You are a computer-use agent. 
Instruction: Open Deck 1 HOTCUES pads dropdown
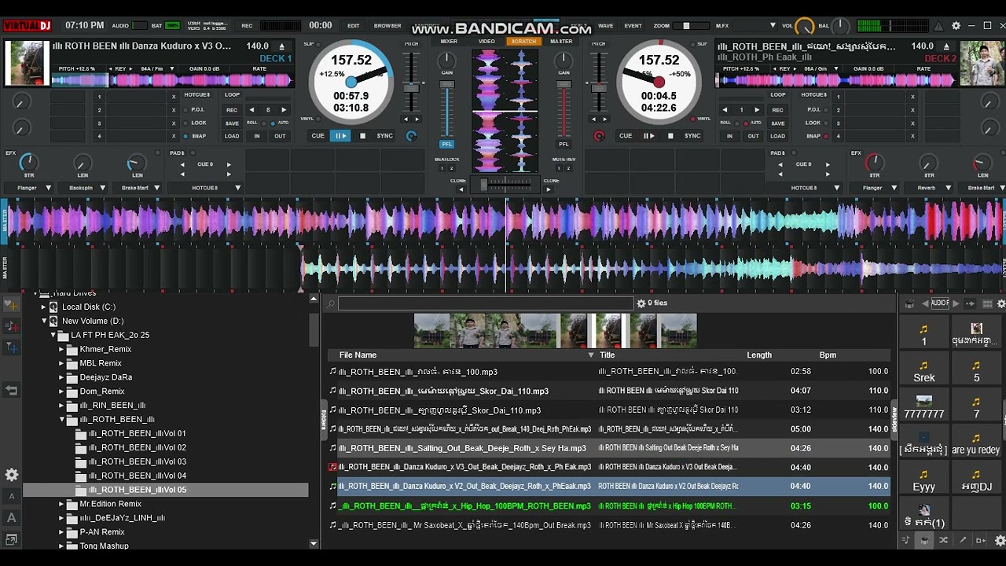[205, 188]
